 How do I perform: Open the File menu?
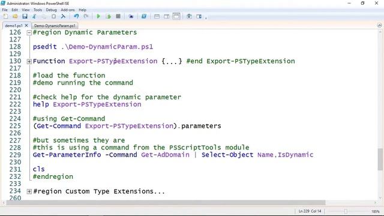click(x=5, y=10)
